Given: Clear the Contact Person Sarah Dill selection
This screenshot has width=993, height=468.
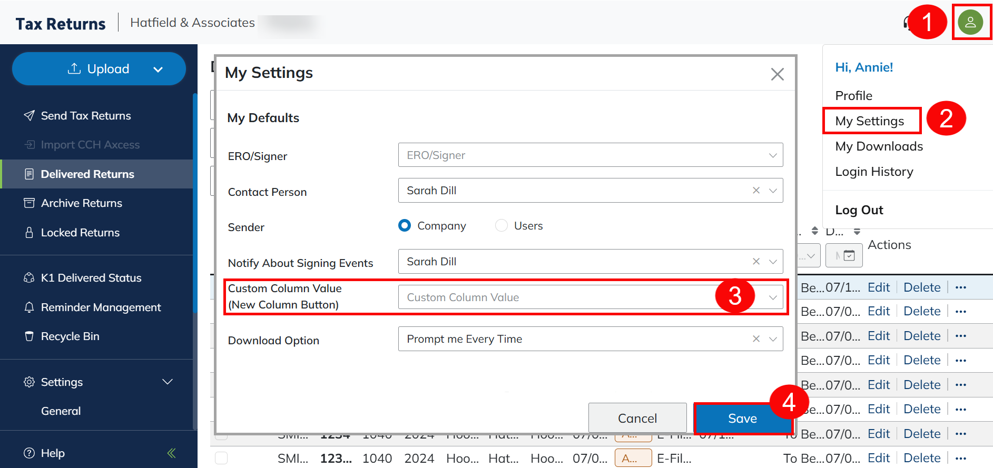Looking at the screenshot, I should tap(756, 191).
